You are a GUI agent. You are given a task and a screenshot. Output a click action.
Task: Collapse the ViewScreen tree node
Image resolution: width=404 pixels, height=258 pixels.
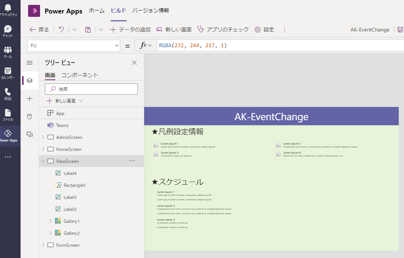(43, 161)
